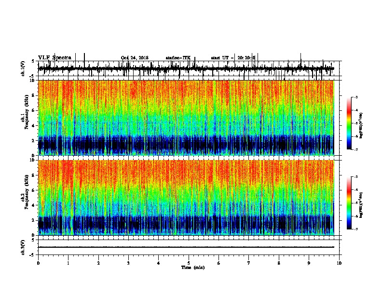Select the date text Oct 24, 2018
This screenshot has width=382, height=295.
[x=135, y=58]
